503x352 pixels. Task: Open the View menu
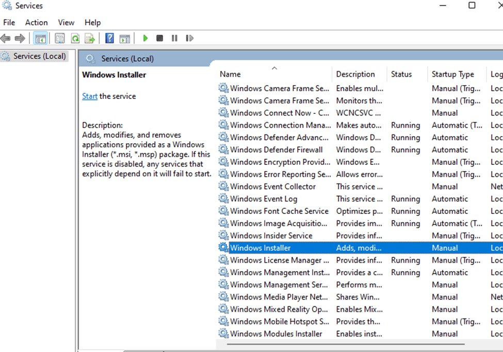[66, 22]
